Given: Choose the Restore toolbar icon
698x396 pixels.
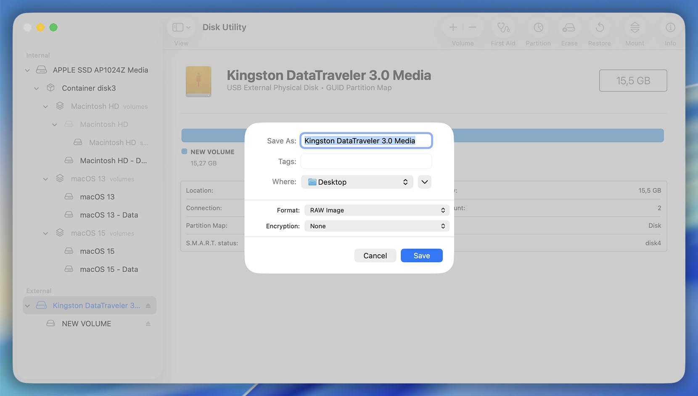Looking at the screenshot, I should point(600,28).
